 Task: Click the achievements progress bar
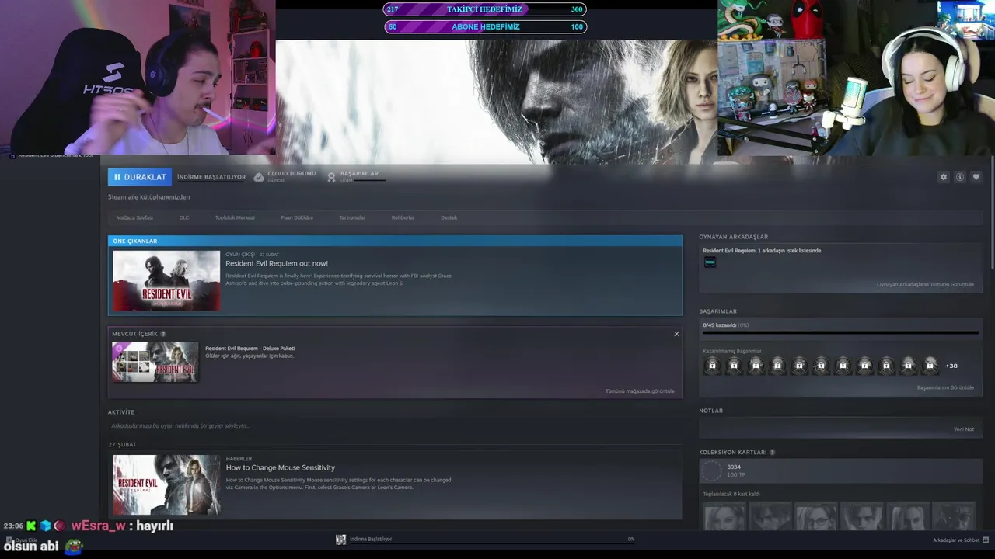pyautogui.click(x=840, y=332)
